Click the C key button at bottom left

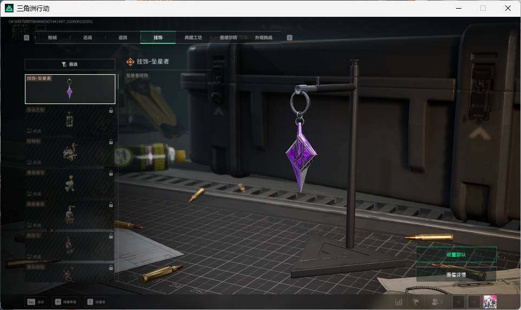(x=96, y=302)
